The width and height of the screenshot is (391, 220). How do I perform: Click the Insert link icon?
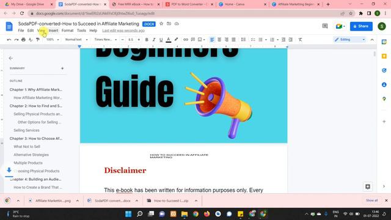pyautogui.click(x=186, y=40)
